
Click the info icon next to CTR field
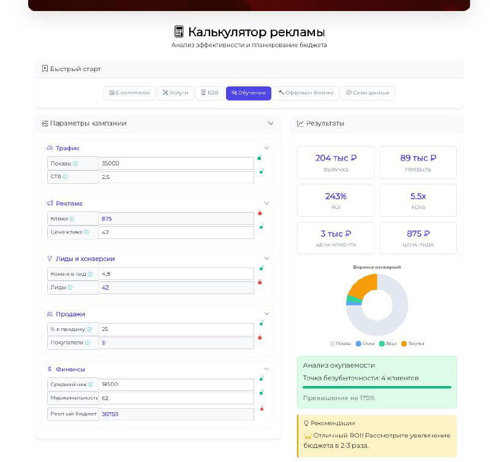point(65,176)
